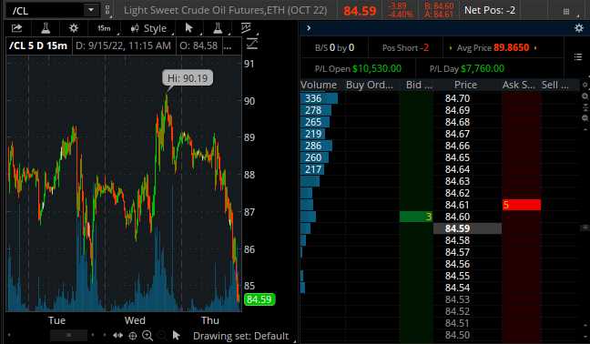Open the list menu icon beside Avg Price
Viewport: 590px width, 344px height.
tap(578, 57)
